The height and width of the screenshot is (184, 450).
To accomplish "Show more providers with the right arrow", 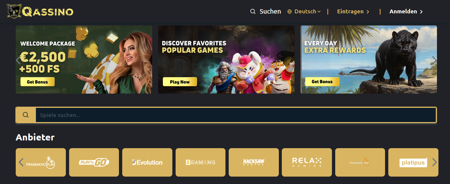I will pos(435,162).
